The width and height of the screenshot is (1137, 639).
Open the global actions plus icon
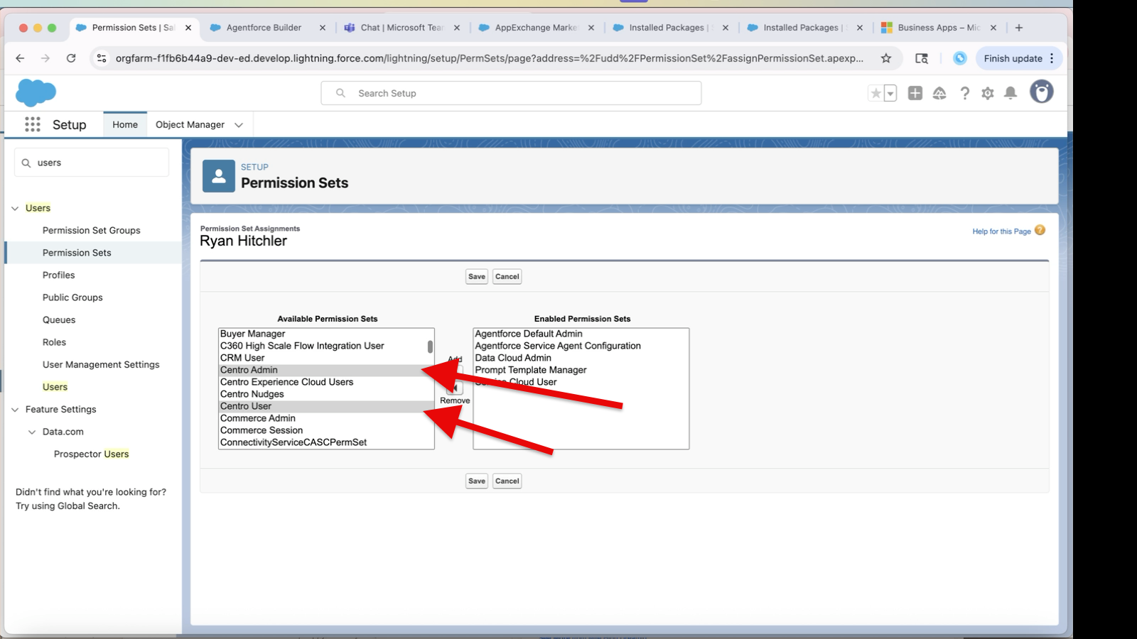pos(915,93)
